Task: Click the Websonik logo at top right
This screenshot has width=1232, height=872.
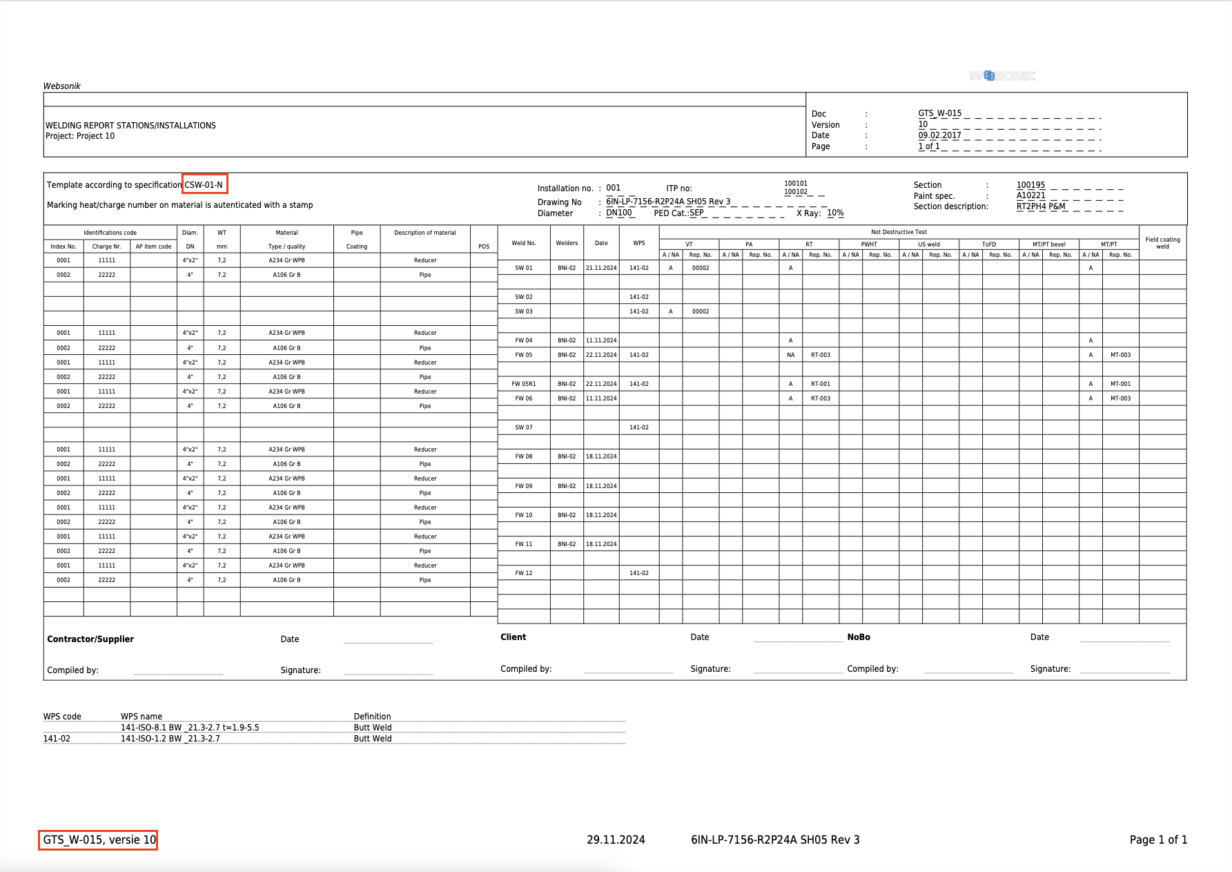Action: tap(1002, 76)
